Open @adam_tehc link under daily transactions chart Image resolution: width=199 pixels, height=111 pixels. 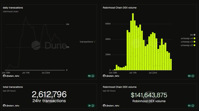tap(13, 76)
